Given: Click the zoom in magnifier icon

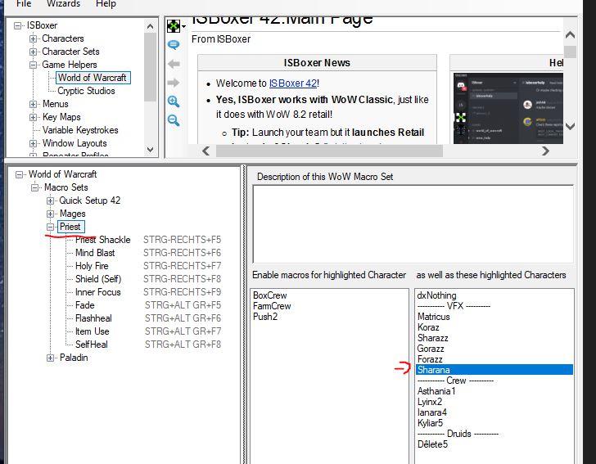Looking at the screenshot, I should click(174, 101).
